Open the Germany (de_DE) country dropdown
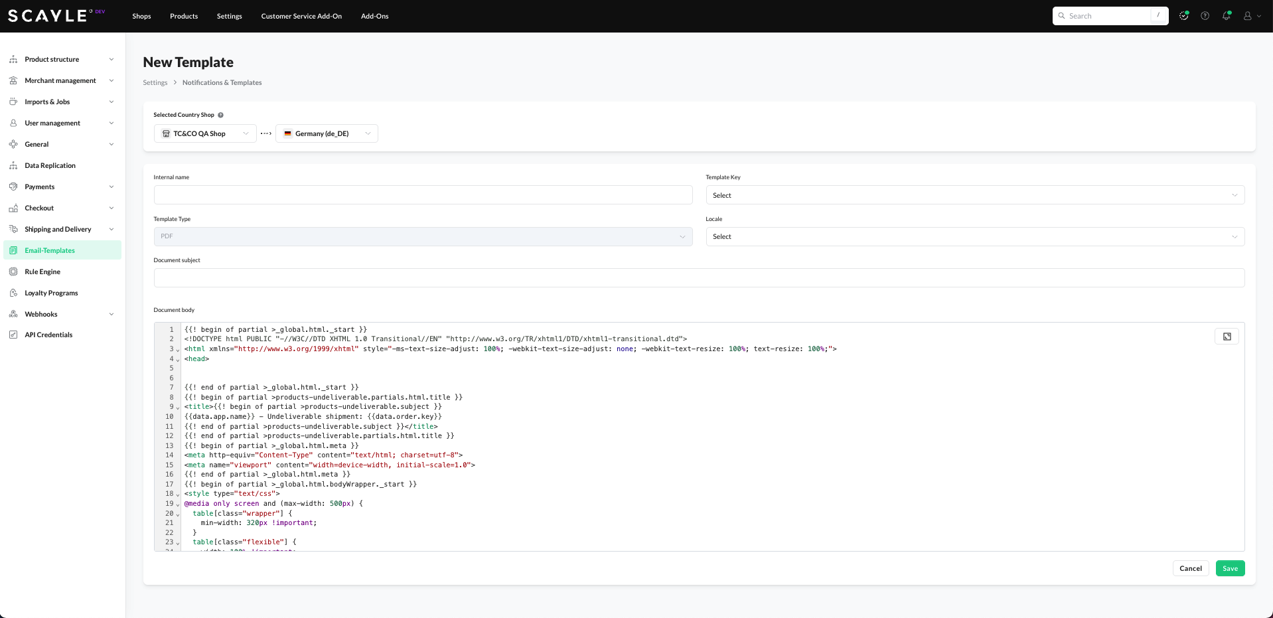 [327, 133]
